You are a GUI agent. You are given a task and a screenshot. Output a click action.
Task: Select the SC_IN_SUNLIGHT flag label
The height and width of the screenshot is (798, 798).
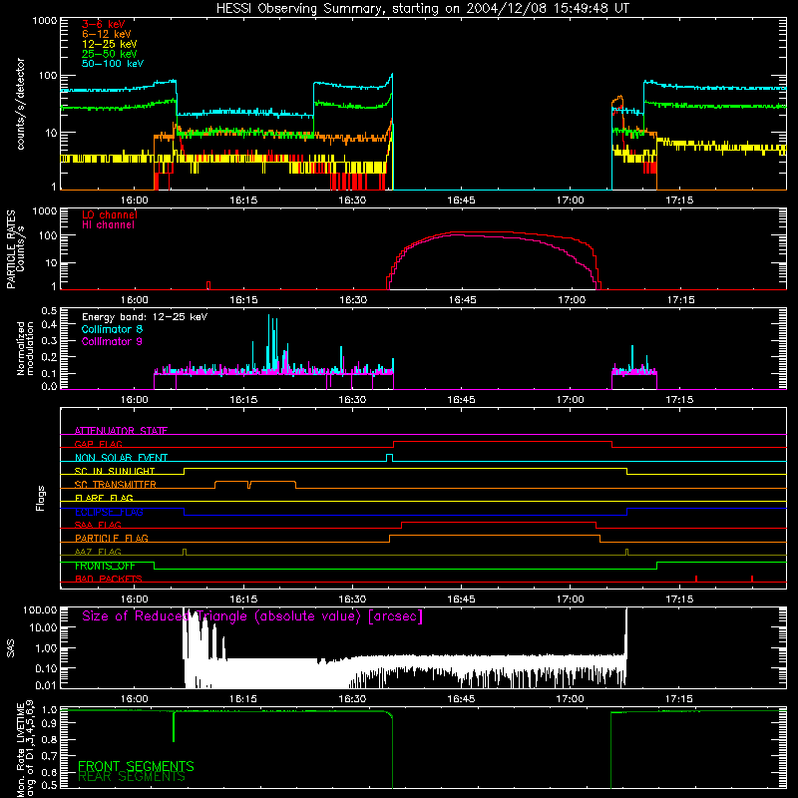pyautogui.click(x=115, y=471)
